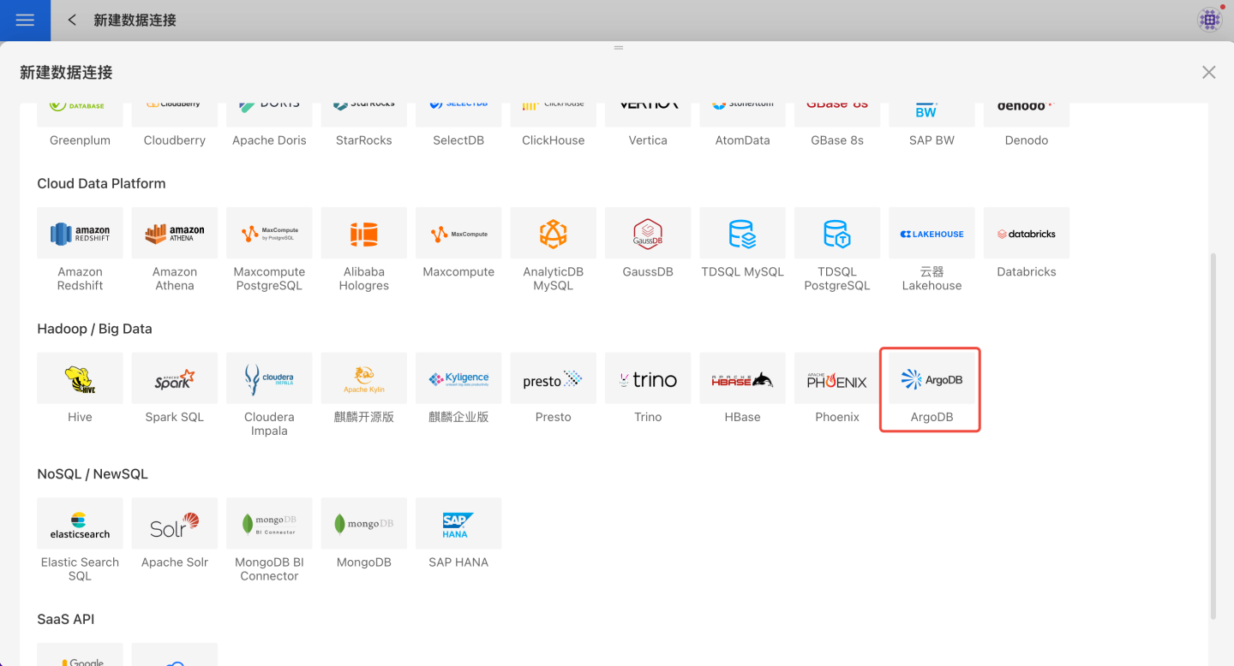Select the SAP HANA connector
The image size is (1234, 666).
pyautogui.click(x=458, y=524)
